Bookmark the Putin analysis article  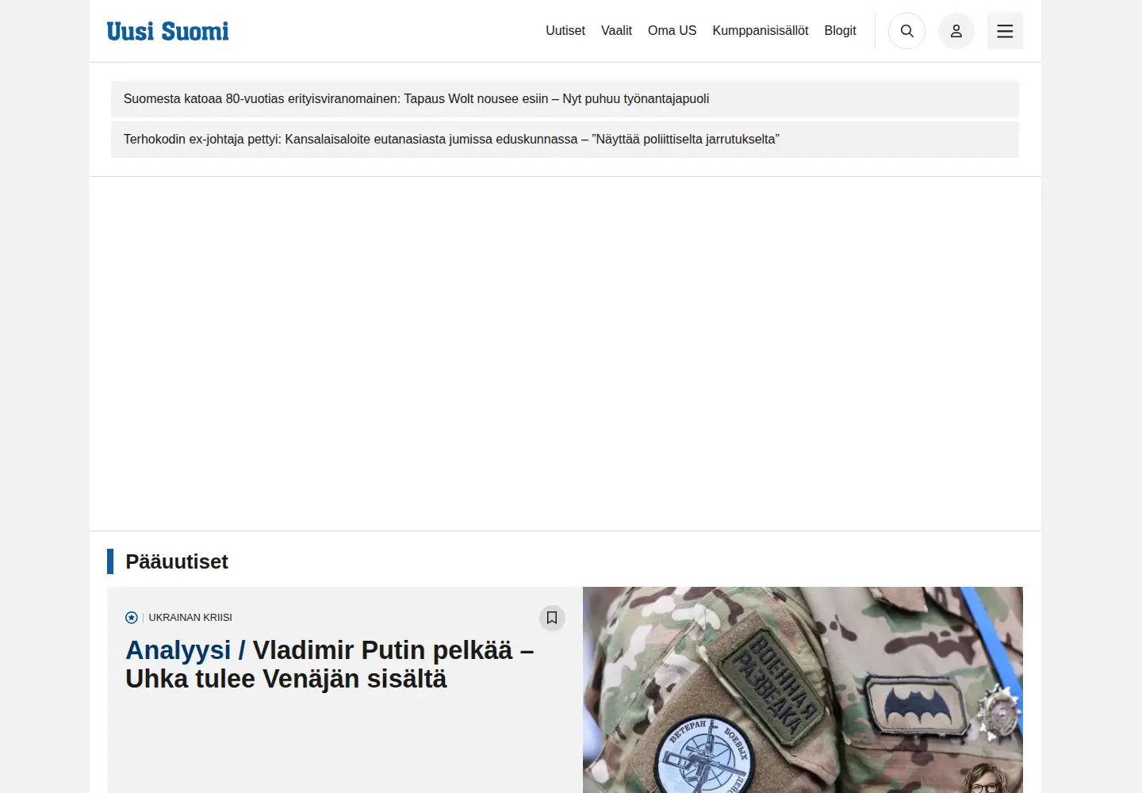552,618
